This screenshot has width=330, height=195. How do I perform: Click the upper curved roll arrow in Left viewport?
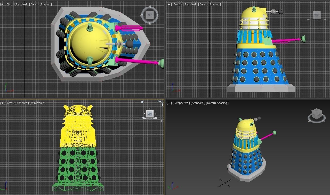point(159,101)
